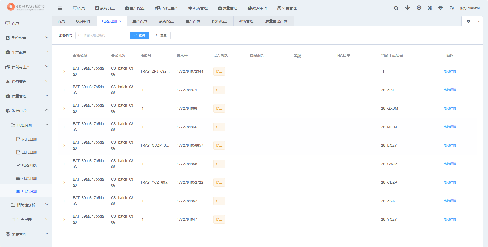Click the 当前工序编码 column header
This screenshot has width=488, height=247.
point(392,56)
